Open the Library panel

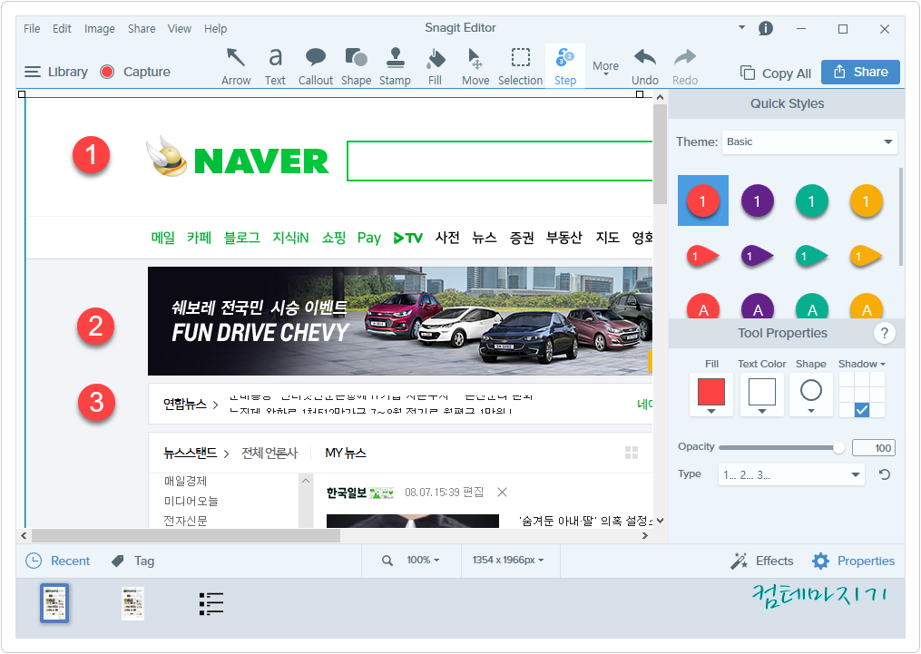55,72
